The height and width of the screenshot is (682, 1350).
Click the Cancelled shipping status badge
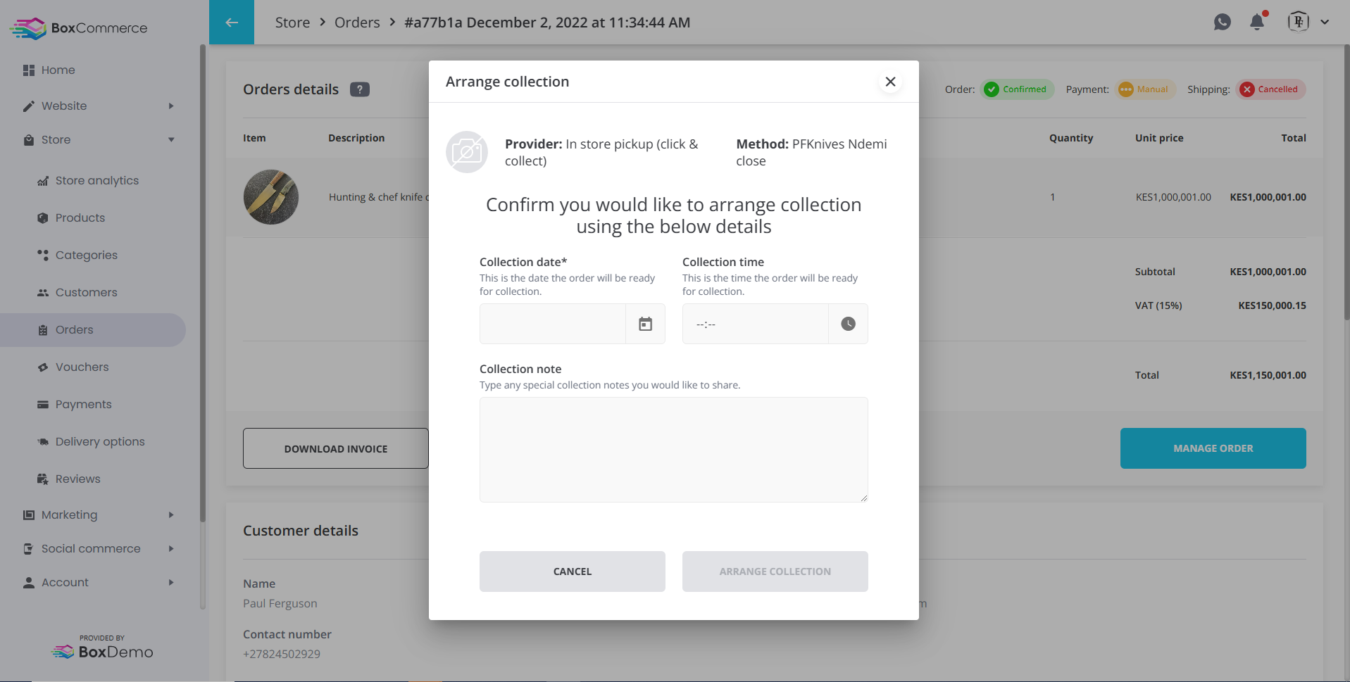tap(1270, 89)
